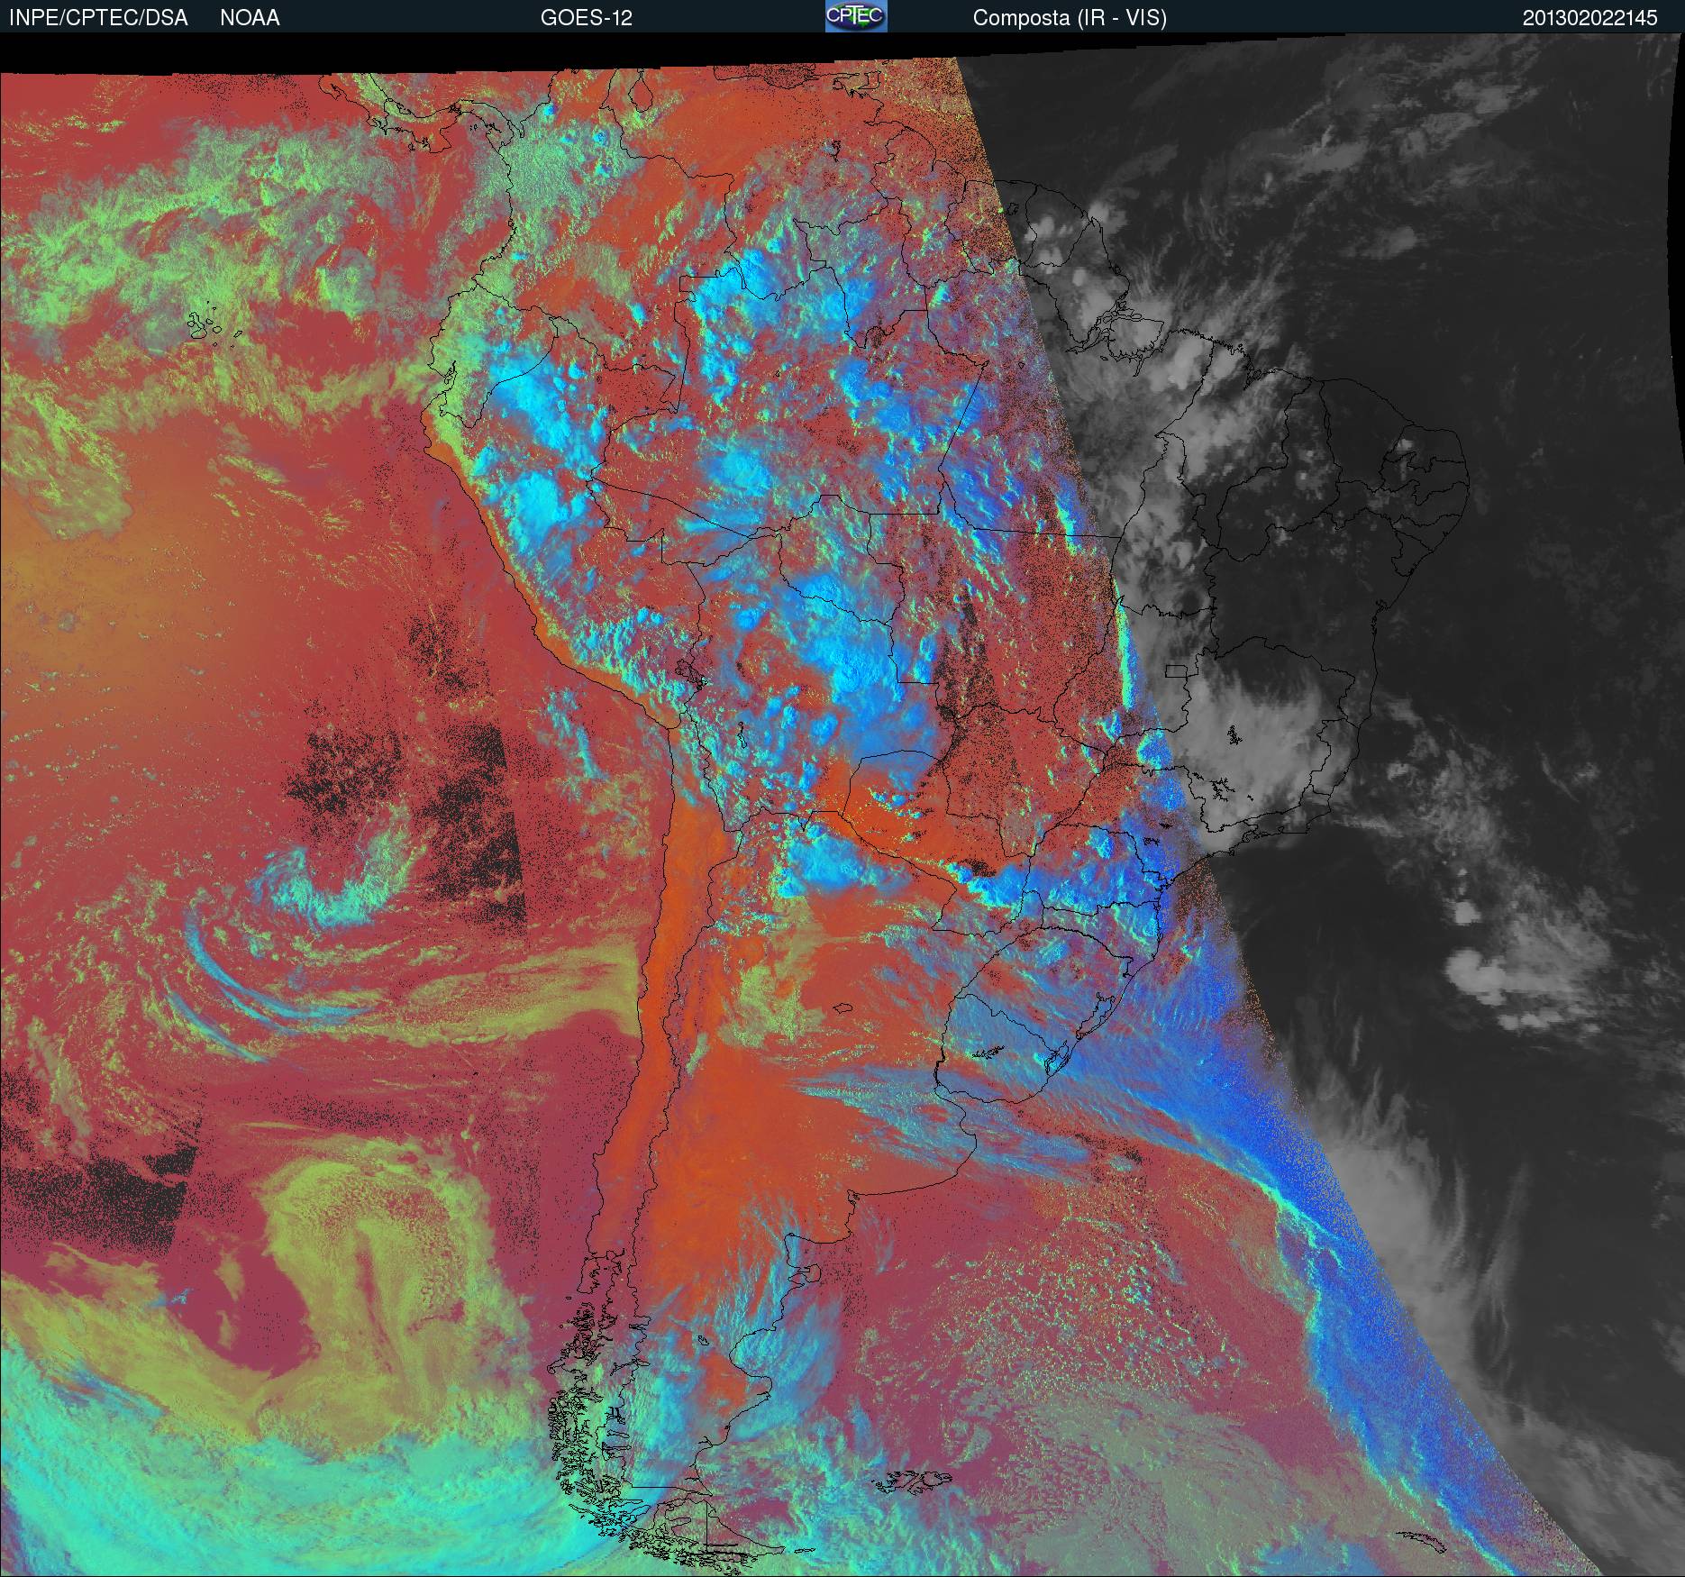Click the NOAA label in the header
The image size is (1685, 1577).
250,18
